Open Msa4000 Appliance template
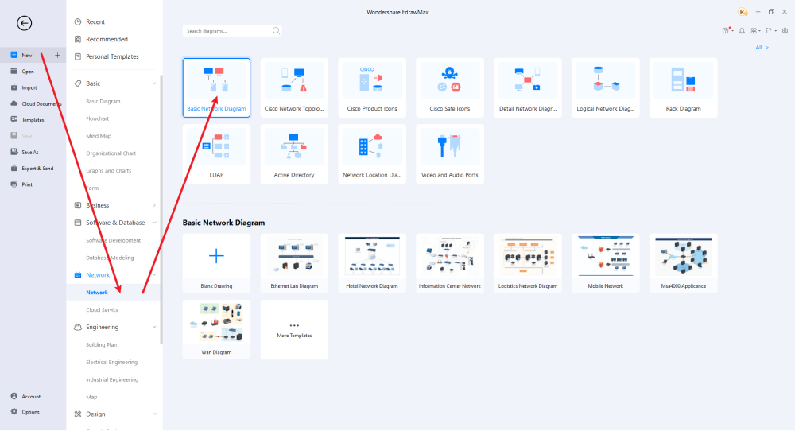The width and height of the screenshot is (795, 431). (684, 263)
